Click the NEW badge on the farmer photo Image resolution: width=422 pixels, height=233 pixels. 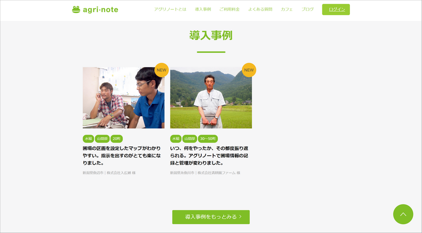(249, 70)
